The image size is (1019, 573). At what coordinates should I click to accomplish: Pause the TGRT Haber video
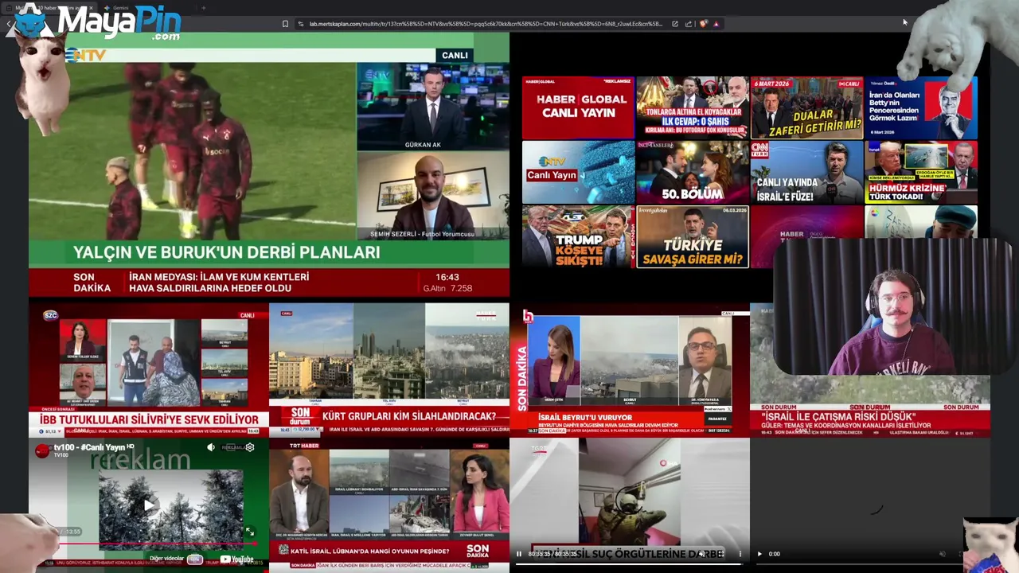tap(519, 554)
